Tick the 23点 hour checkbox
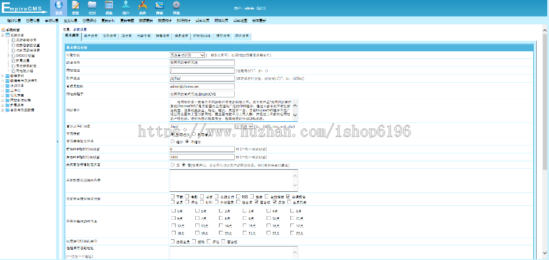The width and height of the screenshot is (549, 260). (292, 233)
